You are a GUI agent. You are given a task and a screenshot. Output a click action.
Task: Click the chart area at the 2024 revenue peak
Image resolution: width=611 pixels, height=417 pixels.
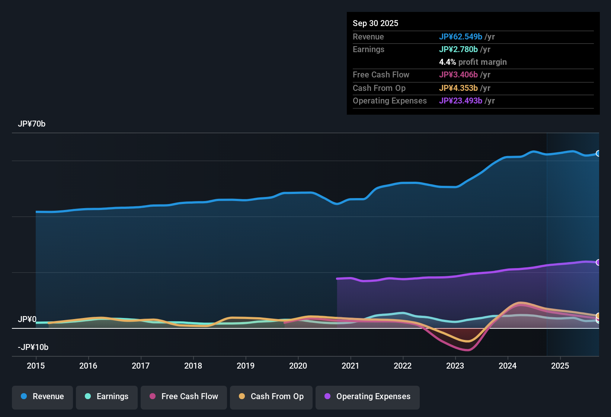tap(534, 152)
